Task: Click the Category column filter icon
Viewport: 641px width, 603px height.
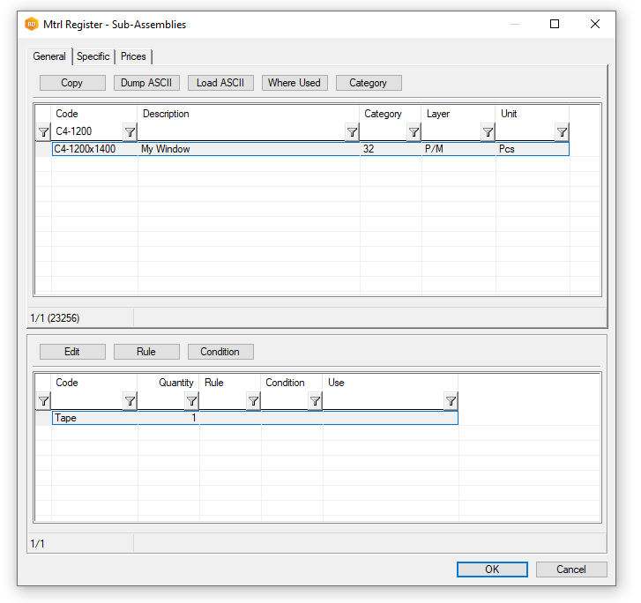Action: (414, 132)
